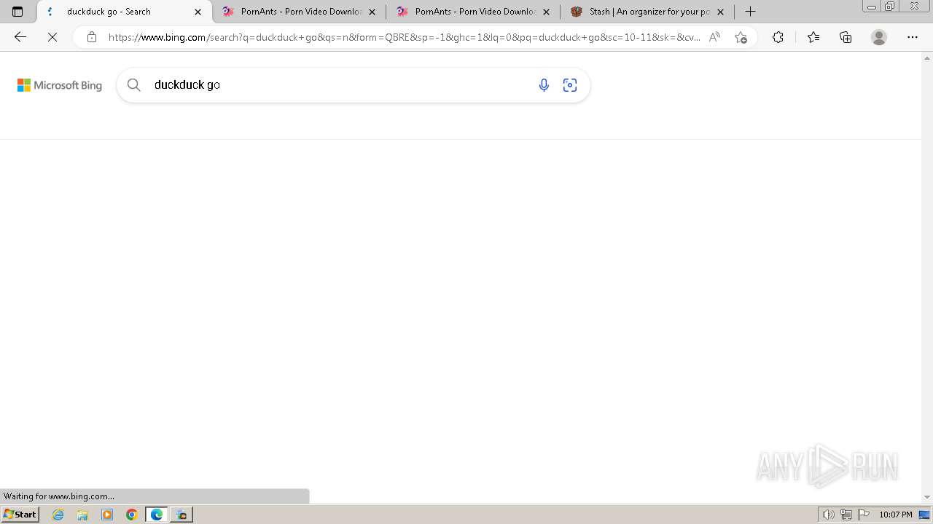933x524 pixels.
Task: Launch Google Chrome from taskbar
Action: (x=132, y=515)
